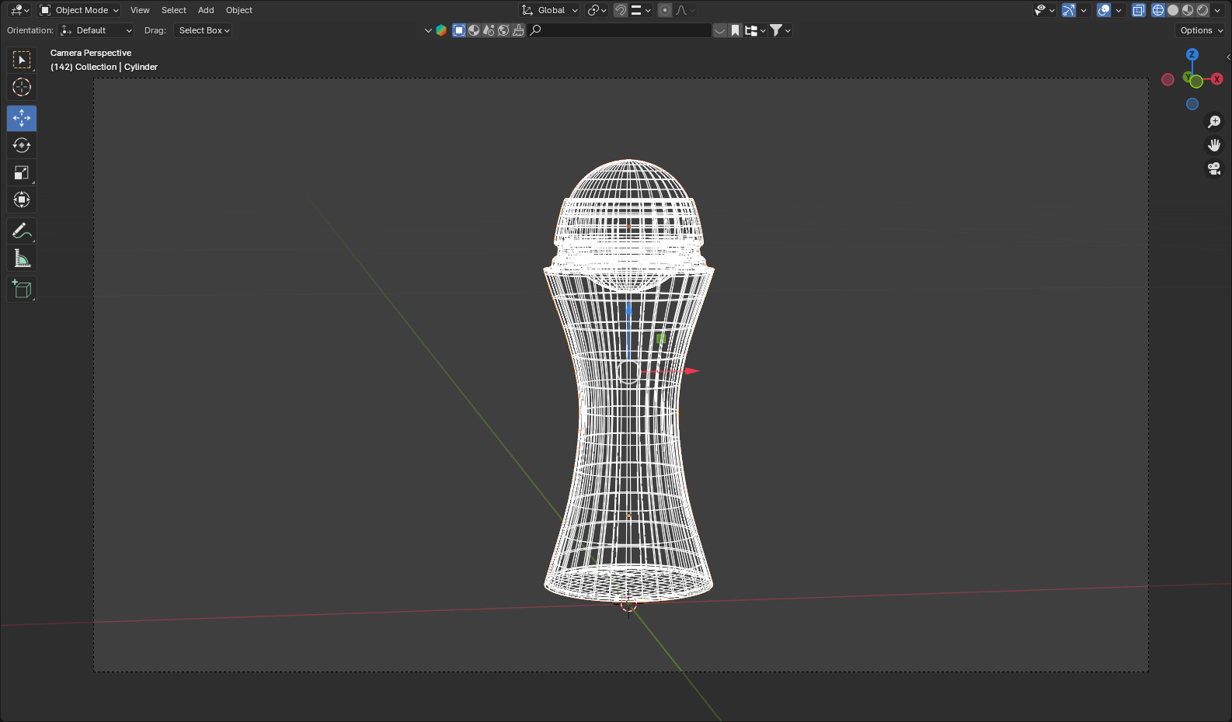Click the red X axis gizmo ball
The width and height of the screenshot is (1232, 722).
coord(1217,79)
